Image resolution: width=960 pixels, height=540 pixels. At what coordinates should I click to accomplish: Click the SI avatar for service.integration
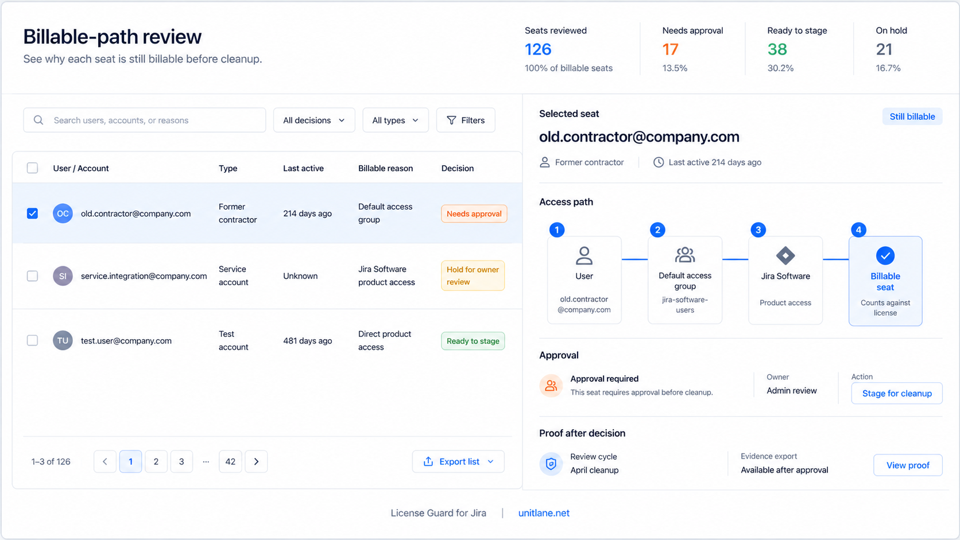click(x=63, y=276)
